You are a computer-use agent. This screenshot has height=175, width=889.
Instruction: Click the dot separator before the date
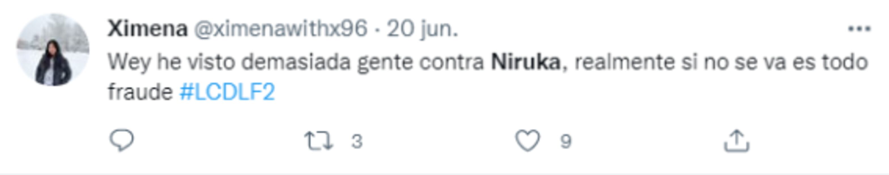pos(377,30)
